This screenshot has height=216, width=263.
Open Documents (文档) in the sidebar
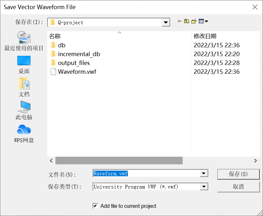pyautogui.click(x=24, y=87)
